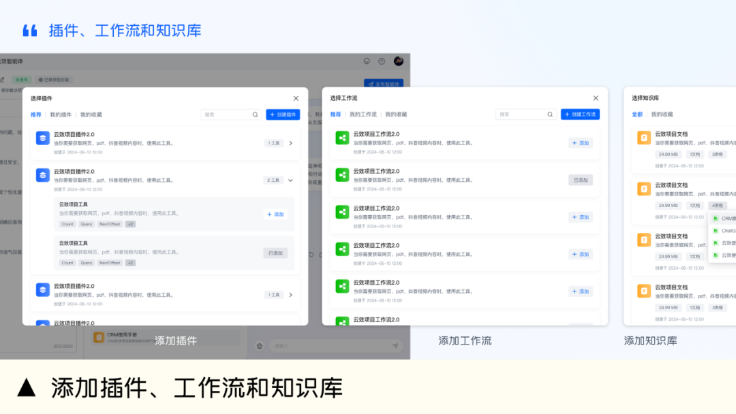This screenshot has height=414, width=736.
Task: Click the smiley feedback icon in header
Action: click(367, 61)
